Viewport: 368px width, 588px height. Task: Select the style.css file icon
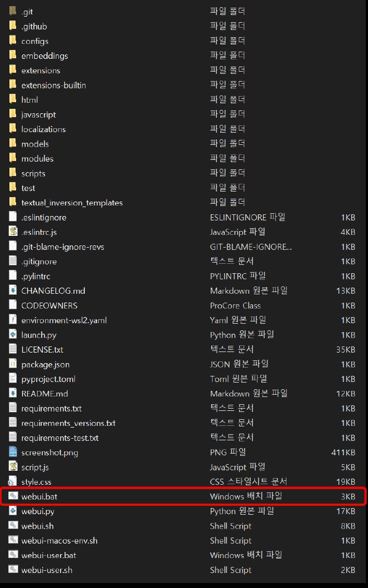click(x=12, y=481)
